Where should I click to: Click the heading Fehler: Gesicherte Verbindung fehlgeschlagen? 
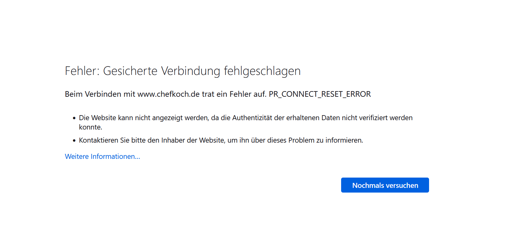183,71
